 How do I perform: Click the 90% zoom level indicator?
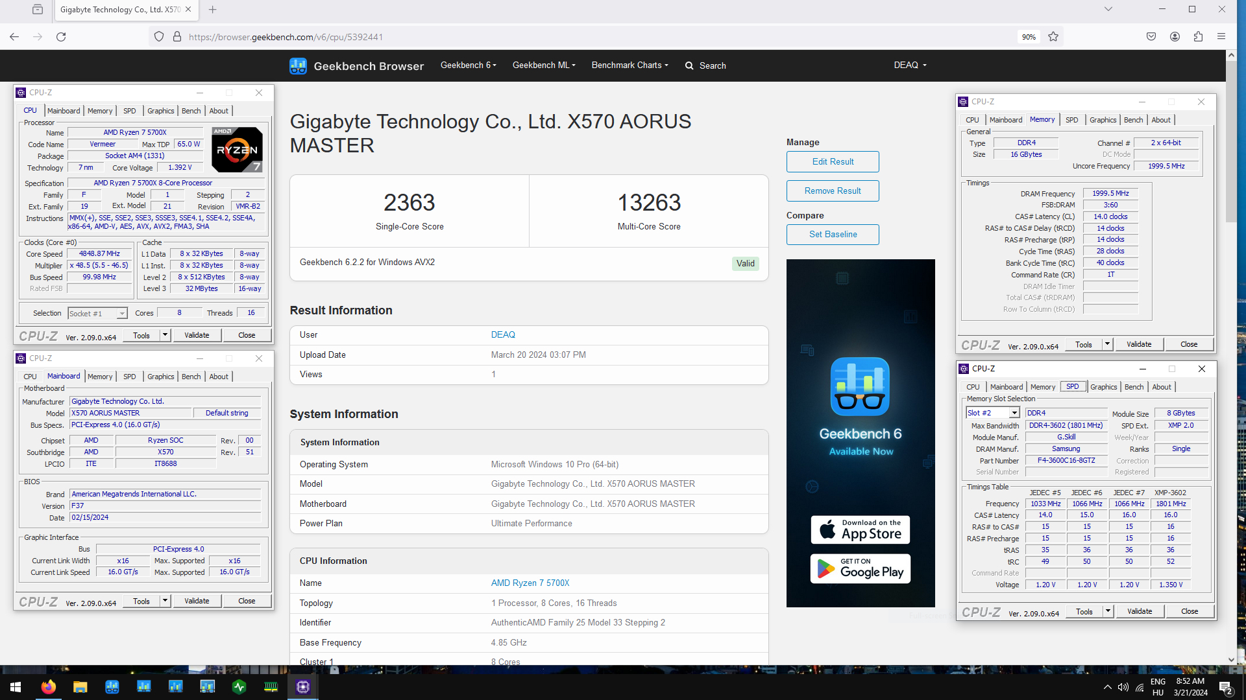click(x=1029, y=37)
